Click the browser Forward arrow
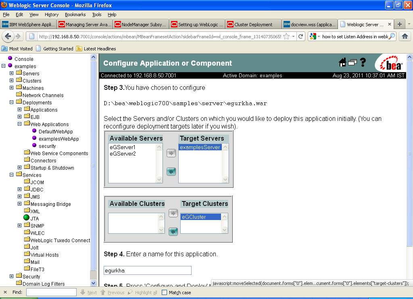This screenshot has width=413, height=299. 18,36
